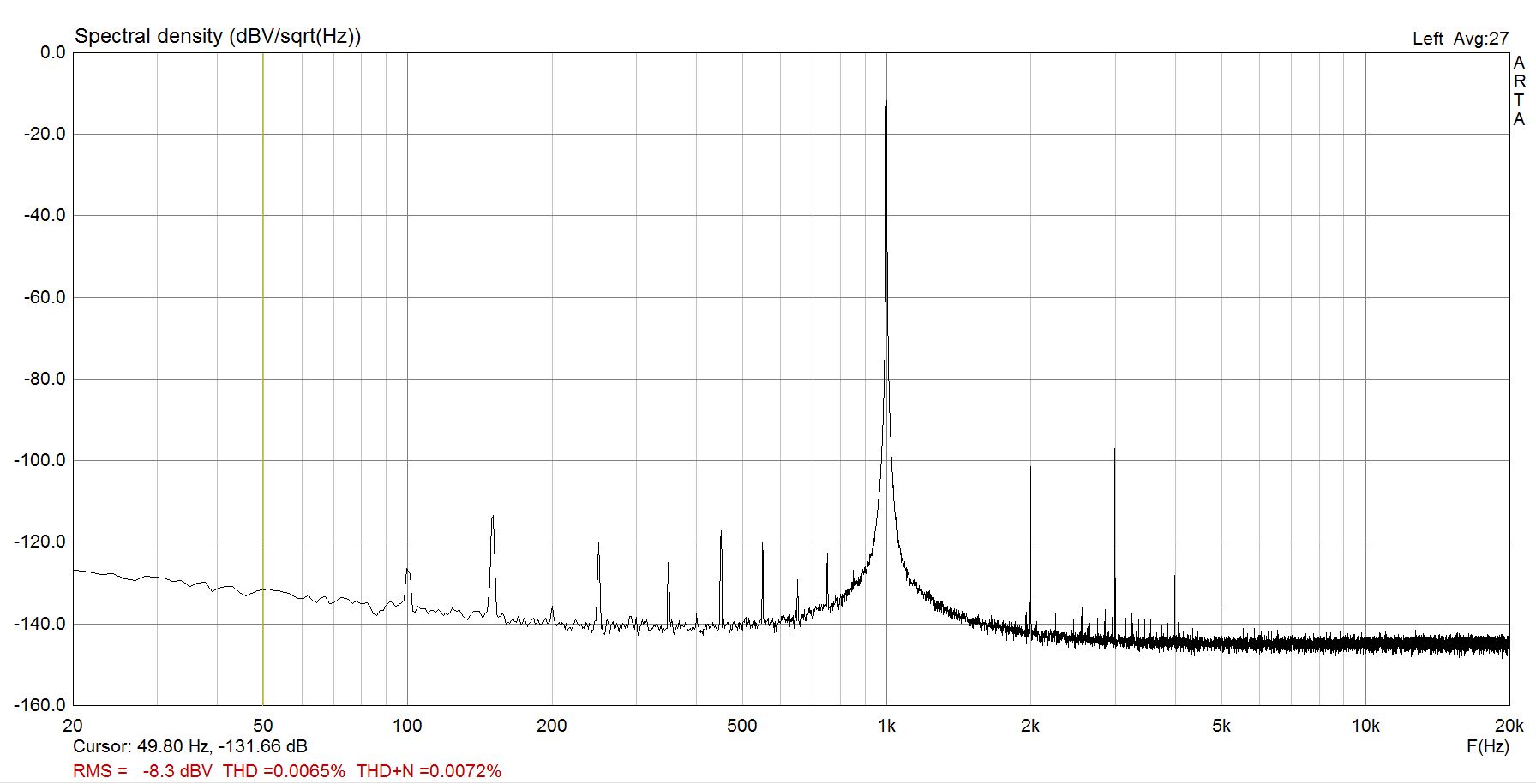
Task: Click the -160.0 level axis label
Action: point(40,705)
